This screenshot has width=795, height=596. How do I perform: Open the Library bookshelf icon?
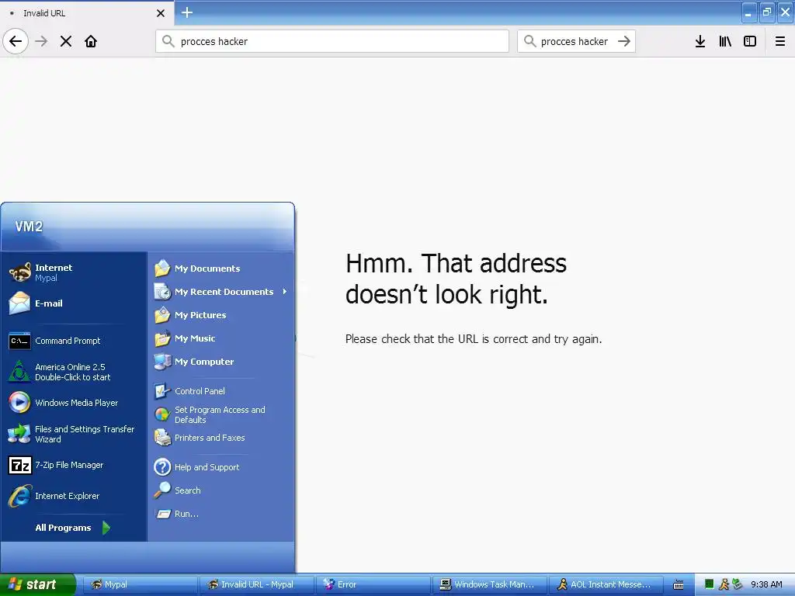coord(725,41)
